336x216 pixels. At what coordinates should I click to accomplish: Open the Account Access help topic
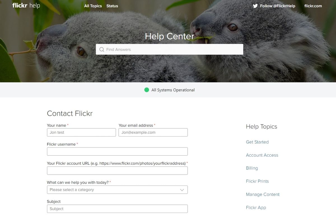pos(262,155)
